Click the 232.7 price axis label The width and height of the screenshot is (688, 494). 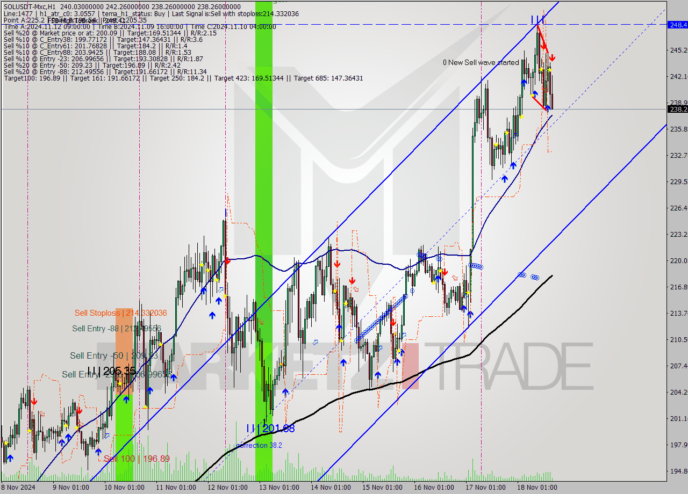click(x=678, y=155)
